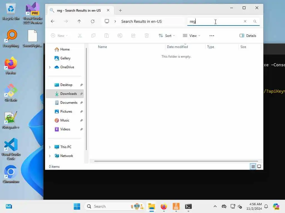The width and height of the screenshot is (285, 213).
Task: Click the horizontal scrollbar in file list
Action: click(176, 161)
